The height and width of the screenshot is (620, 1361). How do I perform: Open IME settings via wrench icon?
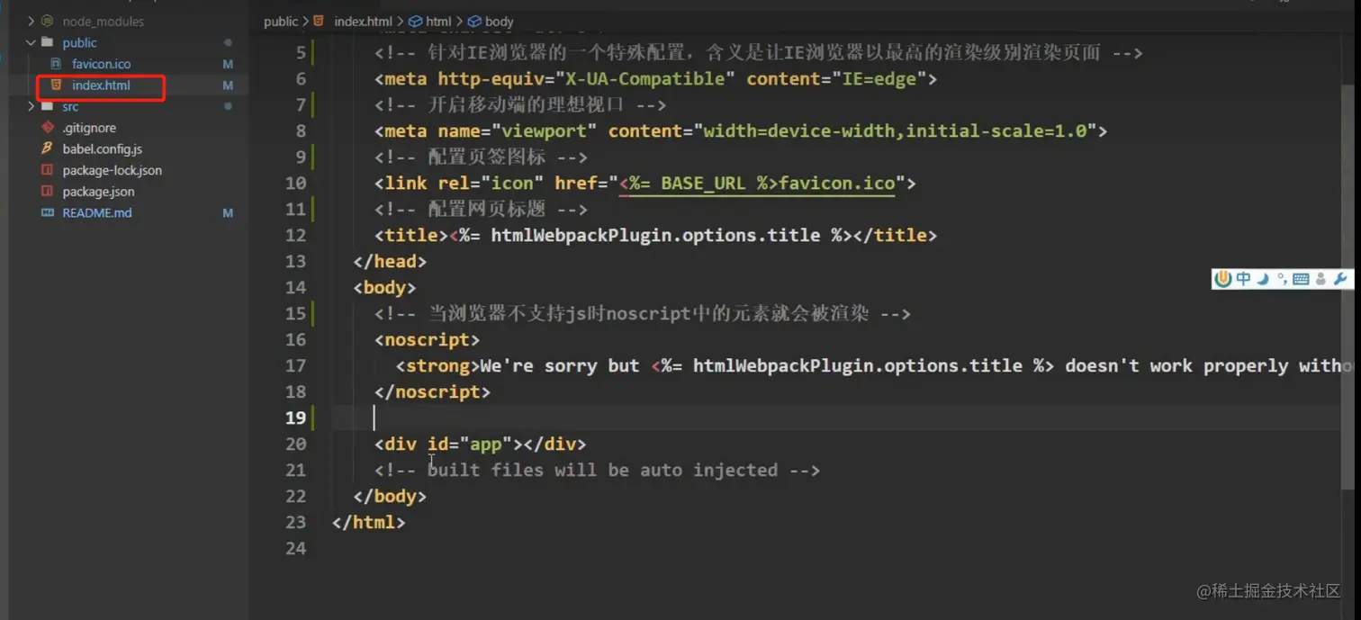tap(1340, 279)
